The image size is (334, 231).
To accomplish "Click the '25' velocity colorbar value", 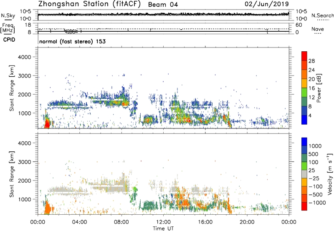I will click(312, 171).
